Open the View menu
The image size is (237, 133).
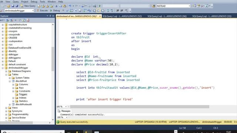click(8, 1)
